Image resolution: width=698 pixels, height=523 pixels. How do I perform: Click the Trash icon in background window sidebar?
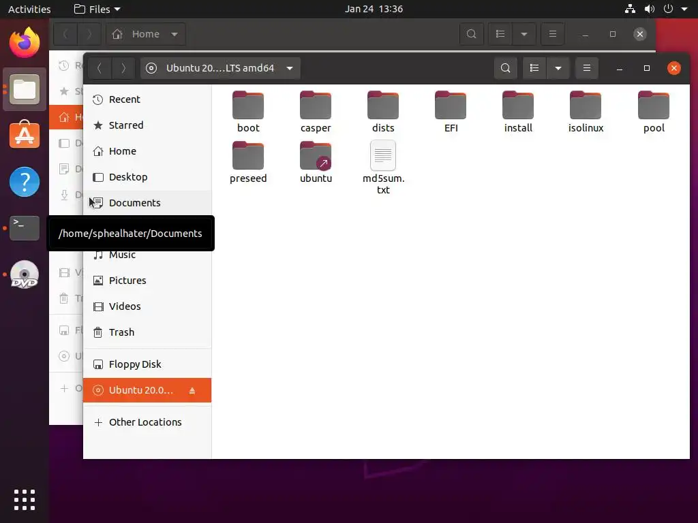[x=64, y=298]
